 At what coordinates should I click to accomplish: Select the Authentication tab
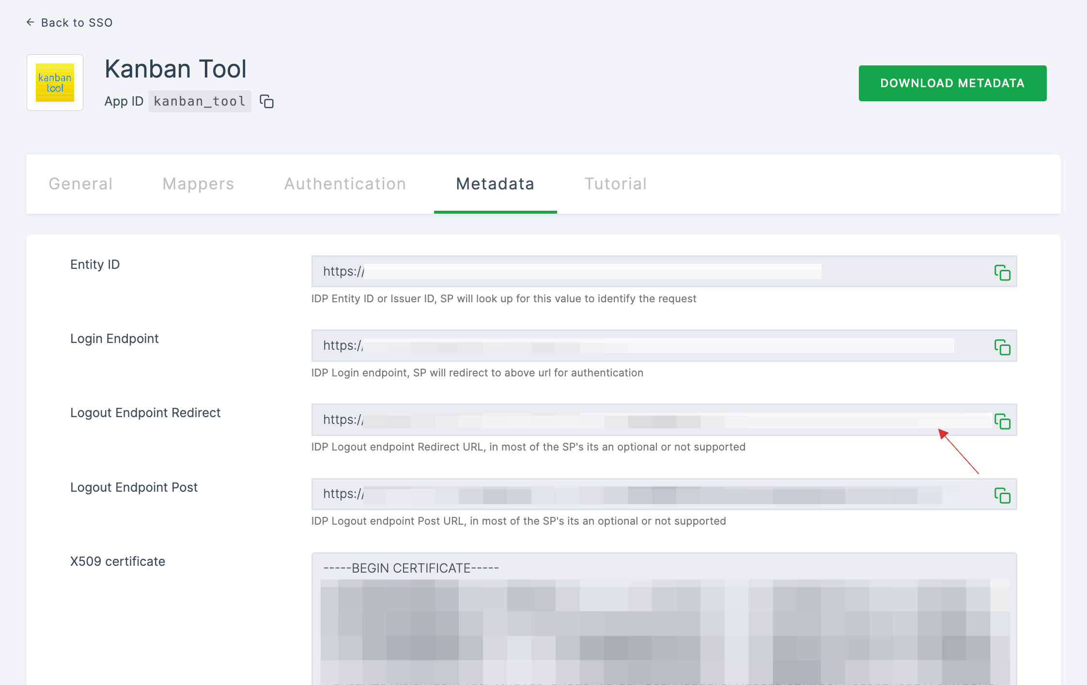pos(345,184)
